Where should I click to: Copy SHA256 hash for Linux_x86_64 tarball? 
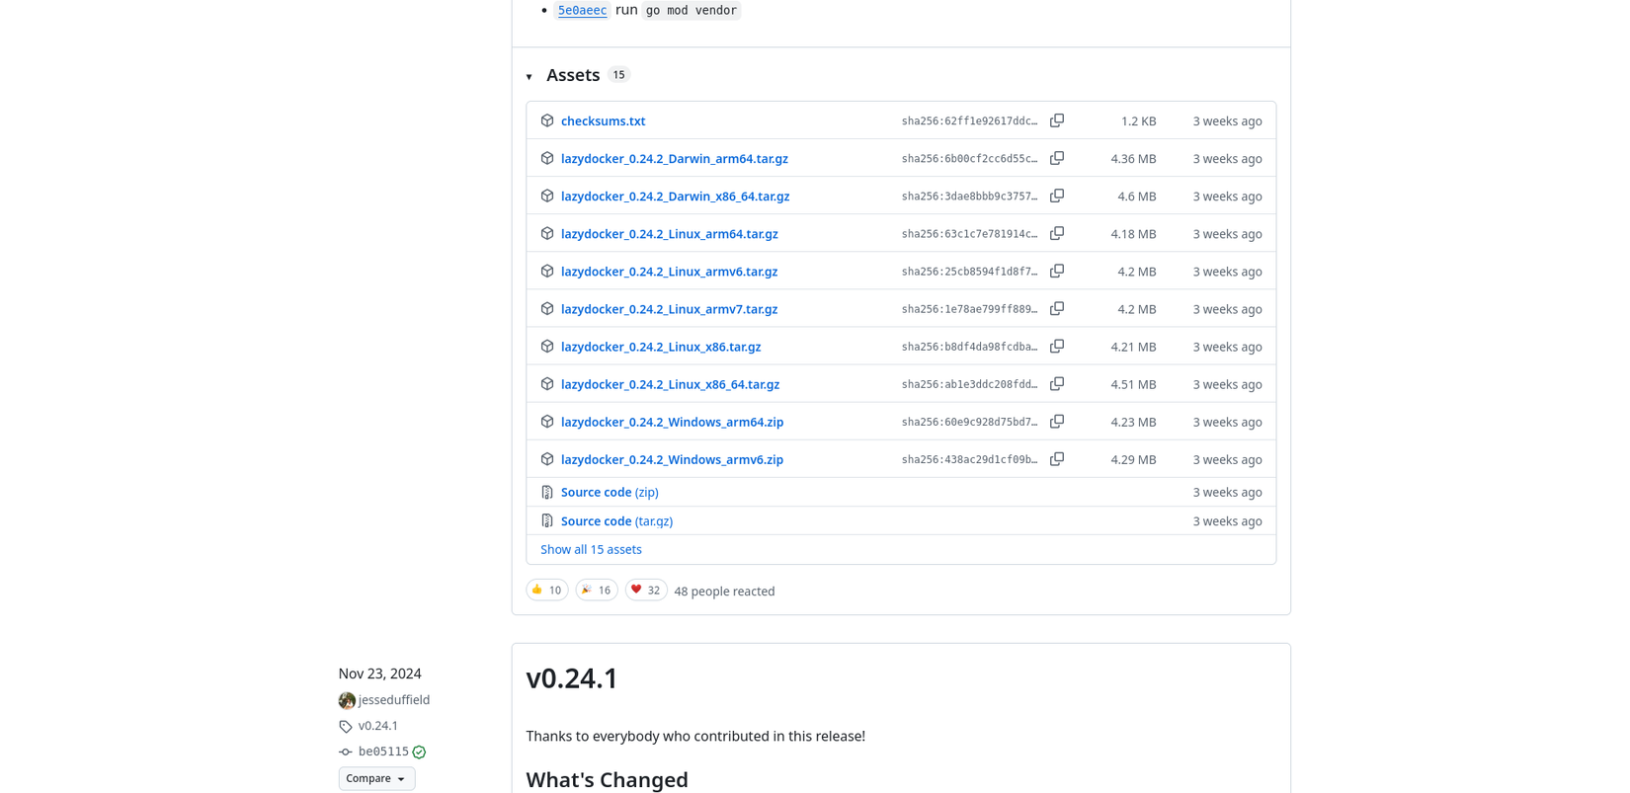(1056, 383)
